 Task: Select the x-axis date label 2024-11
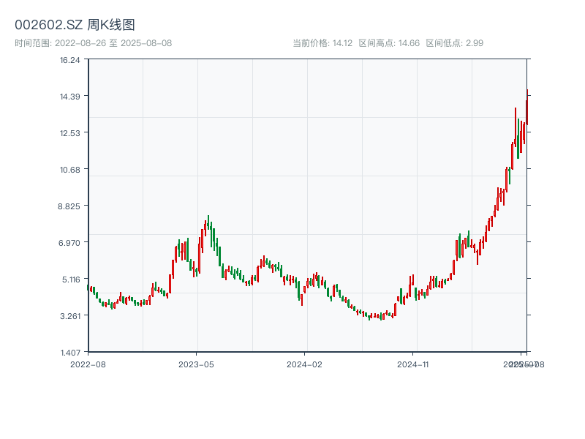(x=413, y=364)
